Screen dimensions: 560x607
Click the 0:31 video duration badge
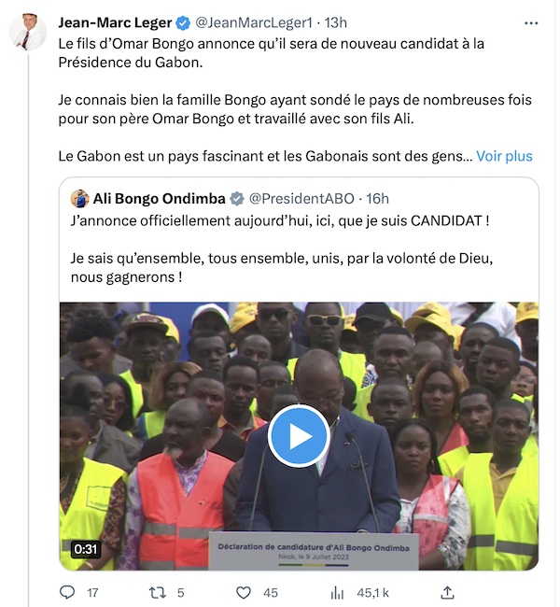[86, 549]
